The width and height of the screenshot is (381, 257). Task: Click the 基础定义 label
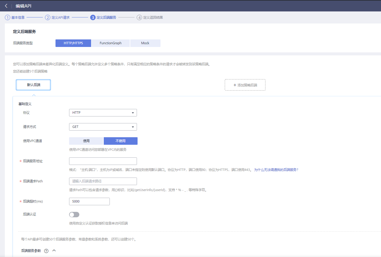(25, 104)
